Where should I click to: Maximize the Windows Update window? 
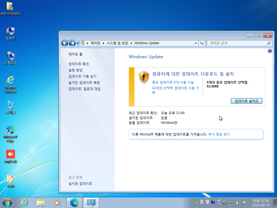click(259, 35)
